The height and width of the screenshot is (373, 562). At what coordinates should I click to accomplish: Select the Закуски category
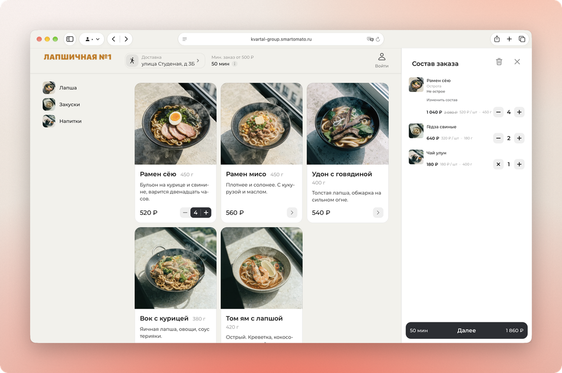tap(61, 104)
